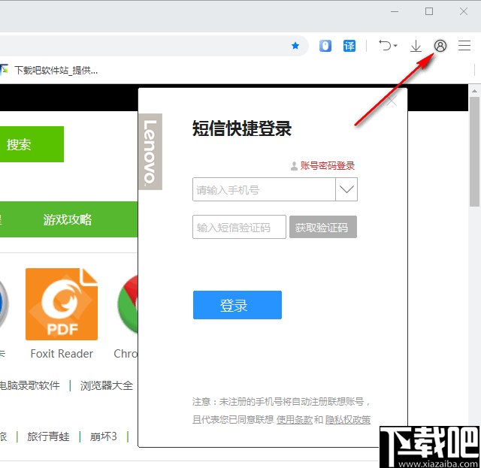
Task: Click the scrollbar up arrow
Action: (474, 91)
